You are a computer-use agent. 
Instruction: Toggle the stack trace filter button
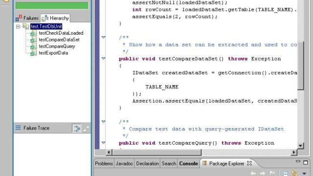77,128
